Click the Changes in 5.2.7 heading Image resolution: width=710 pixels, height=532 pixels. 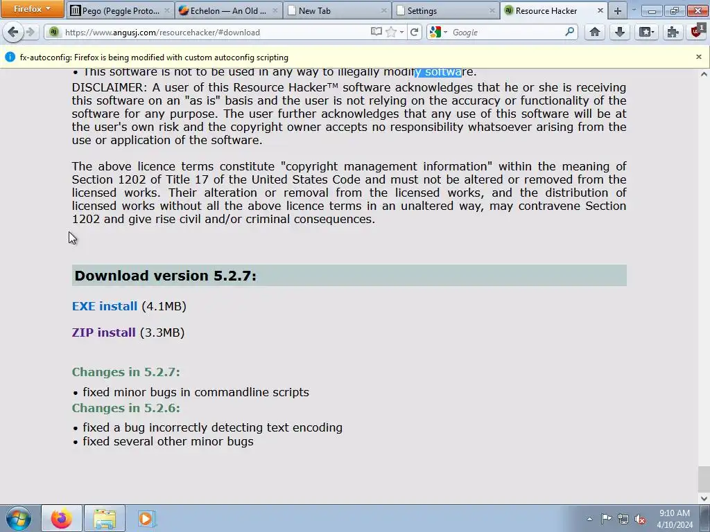click(x=126, y=372)
